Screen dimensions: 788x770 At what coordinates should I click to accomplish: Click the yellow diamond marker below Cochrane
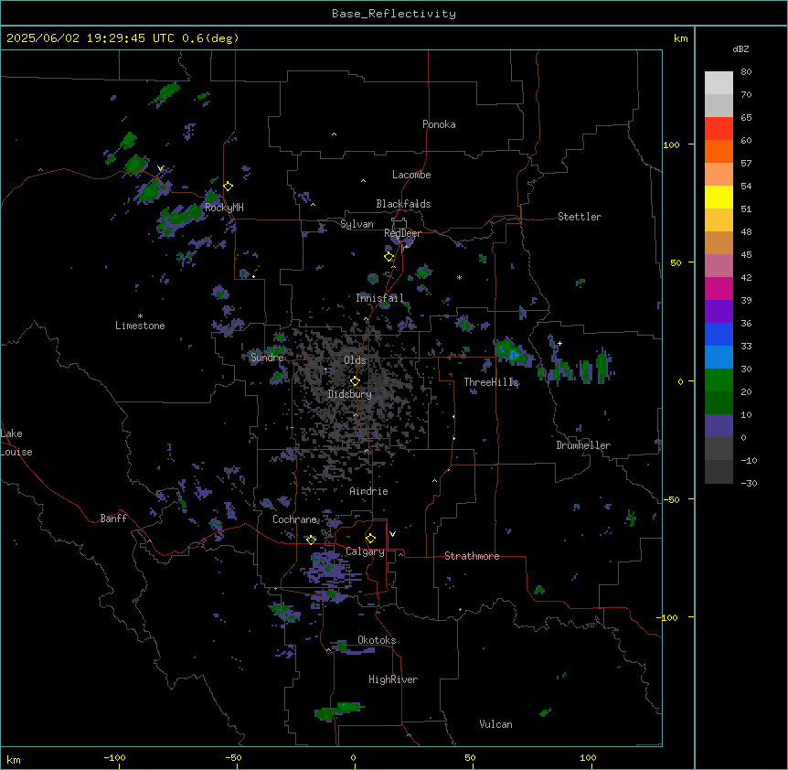[311, 540]
